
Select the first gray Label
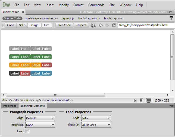tap(14, 49)
